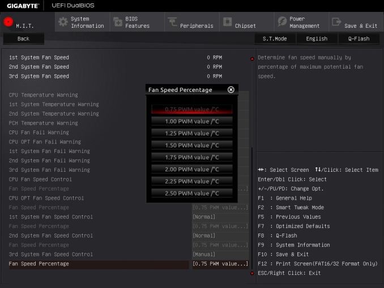Image resolution: width=384 pixels, height=288 pixels.
Task: Open highlighted Fan Speed Percentage [0.75 PWM value...] field
Action: pos(220,264)
